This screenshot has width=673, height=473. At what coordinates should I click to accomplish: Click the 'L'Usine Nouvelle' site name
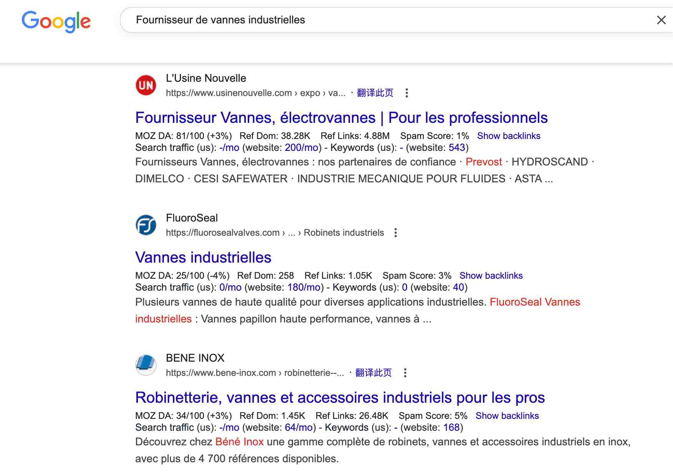coord(206,78)
